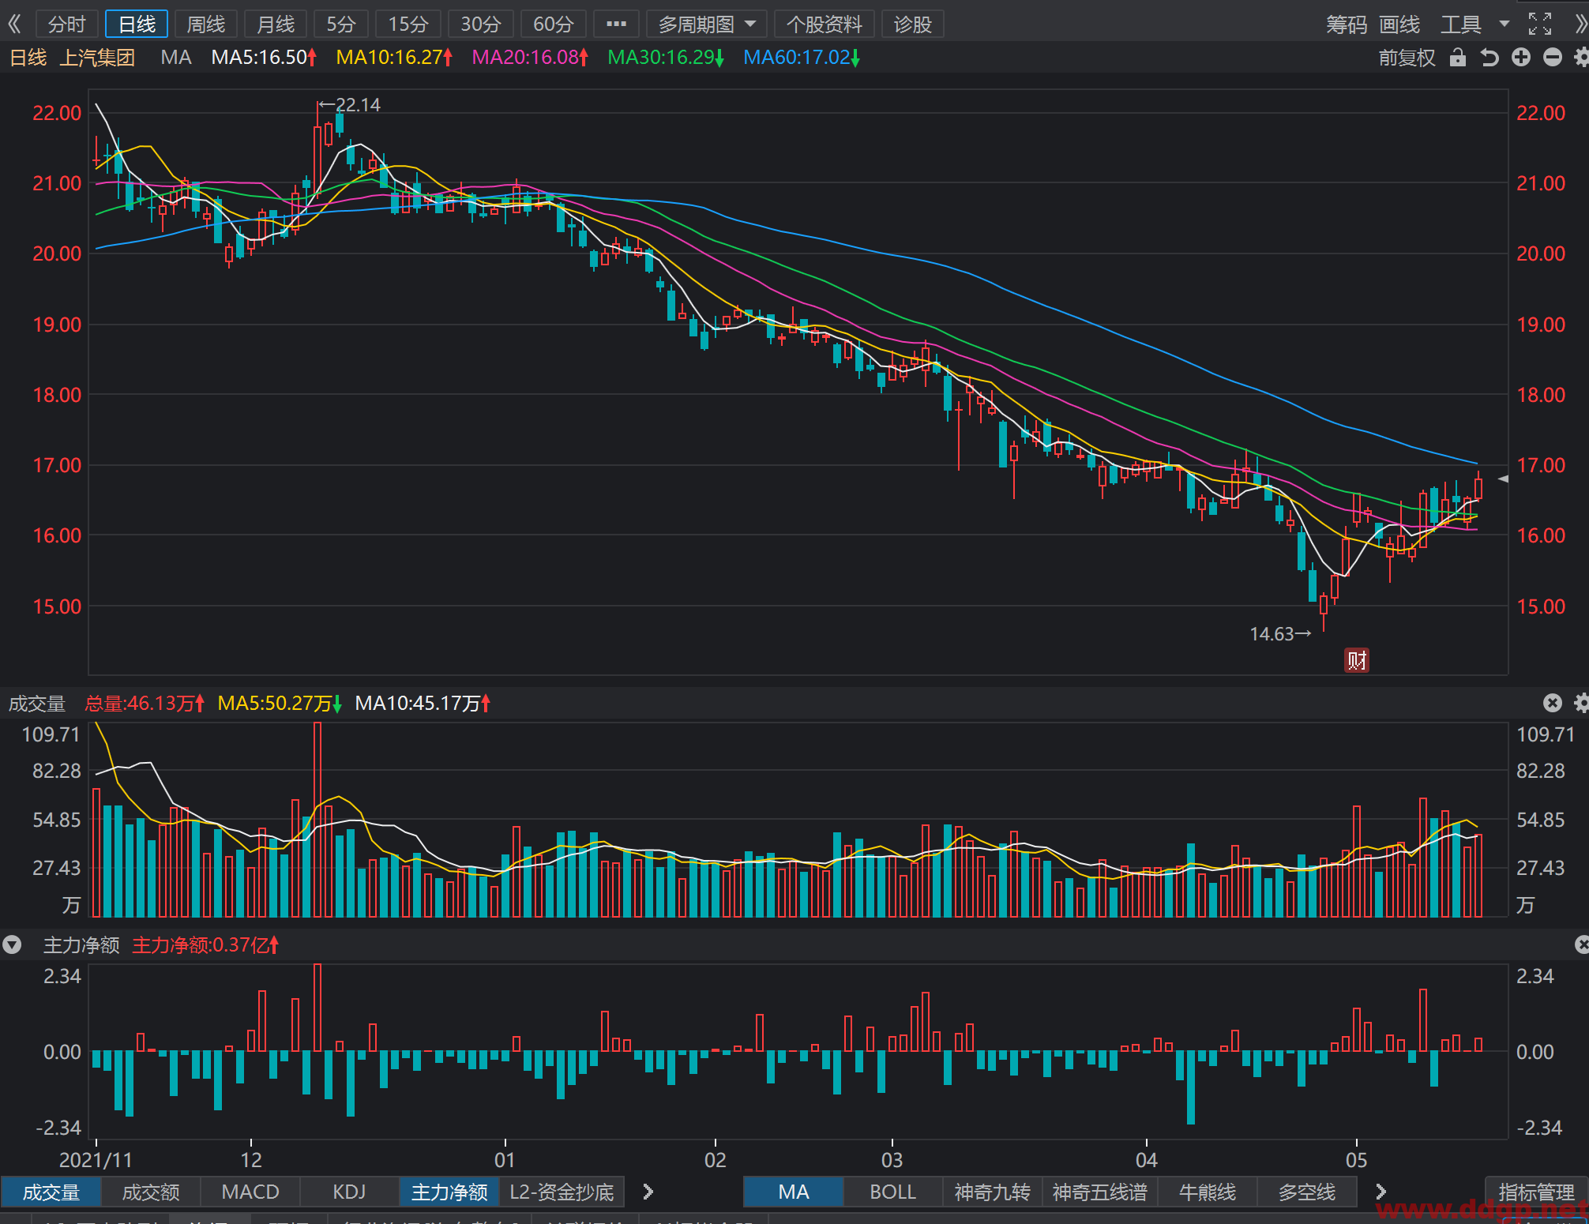Click the zoom-out minus icon
The image size is (1589, 1224).
(1552, 57)
